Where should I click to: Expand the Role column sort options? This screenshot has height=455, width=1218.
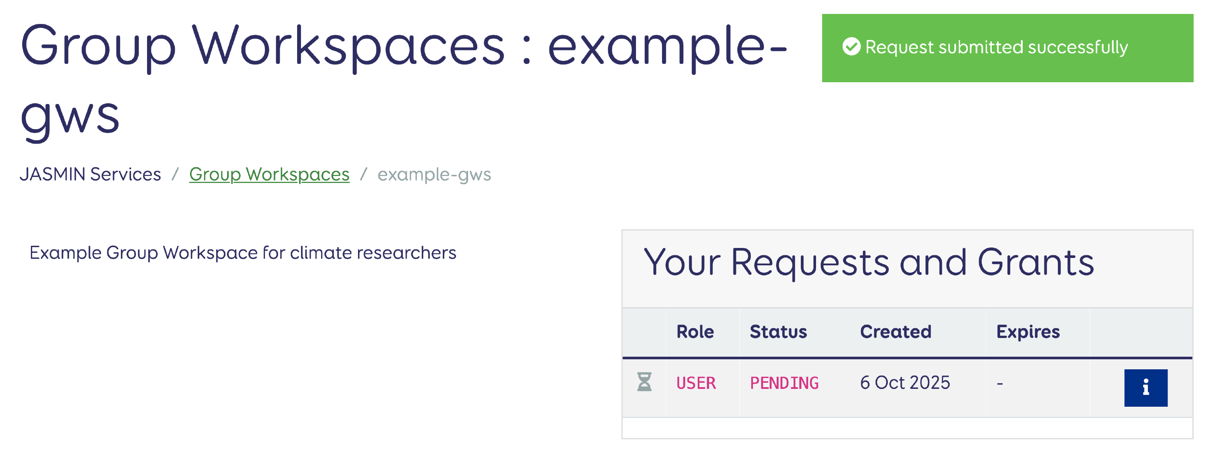click(695, 331)
